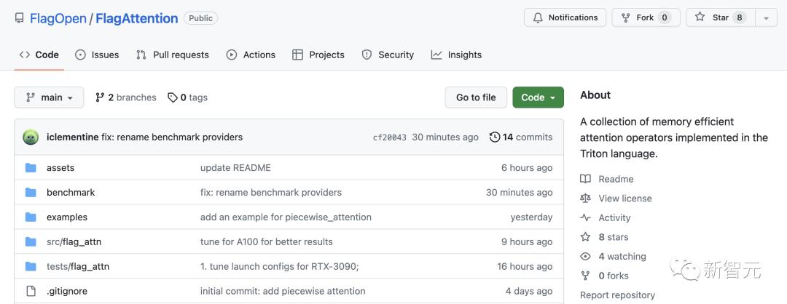Click the .gitignore file icon
Image resolution: width=787 pixels, height=304 pixels.
[31, 291]
